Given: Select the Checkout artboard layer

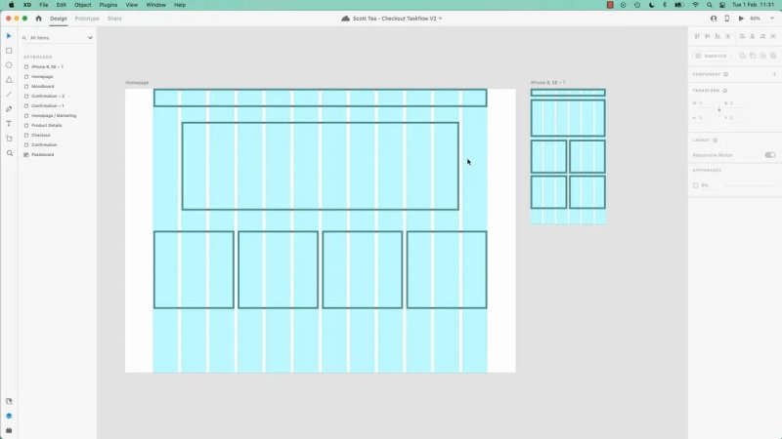Looking at the screenshot, I should click(x=40, y=135).
